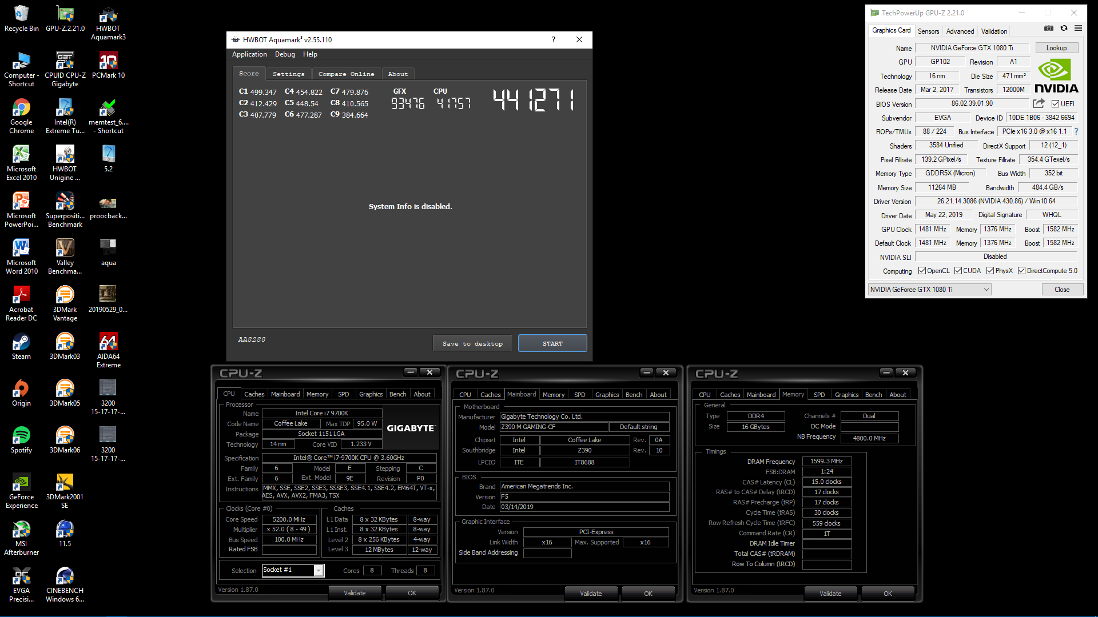Image resolution: width=1098 pixels, height=617 pixels.
Task: Open Help menu in Aquamark
Action: point(310,54)
